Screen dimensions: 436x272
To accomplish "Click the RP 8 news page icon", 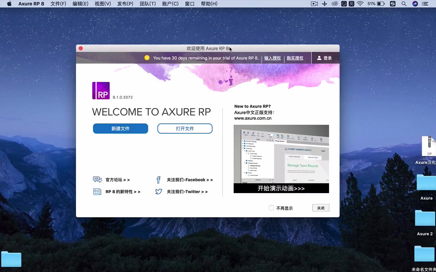I will tap(97, 191).
